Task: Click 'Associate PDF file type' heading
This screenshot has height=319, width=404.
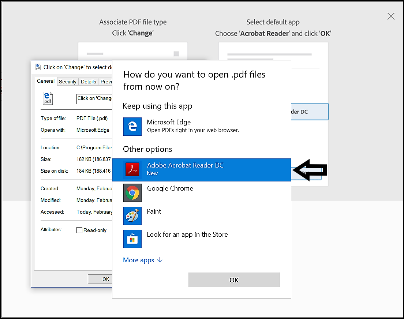Action: point(133,22)
